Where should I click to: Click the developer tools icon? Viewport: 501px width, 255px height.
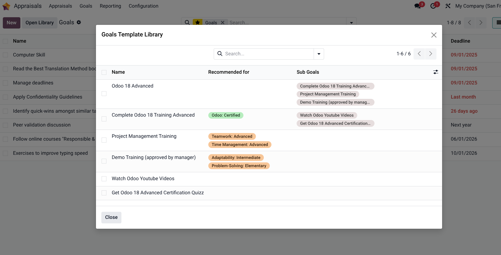tap(448, 6)
